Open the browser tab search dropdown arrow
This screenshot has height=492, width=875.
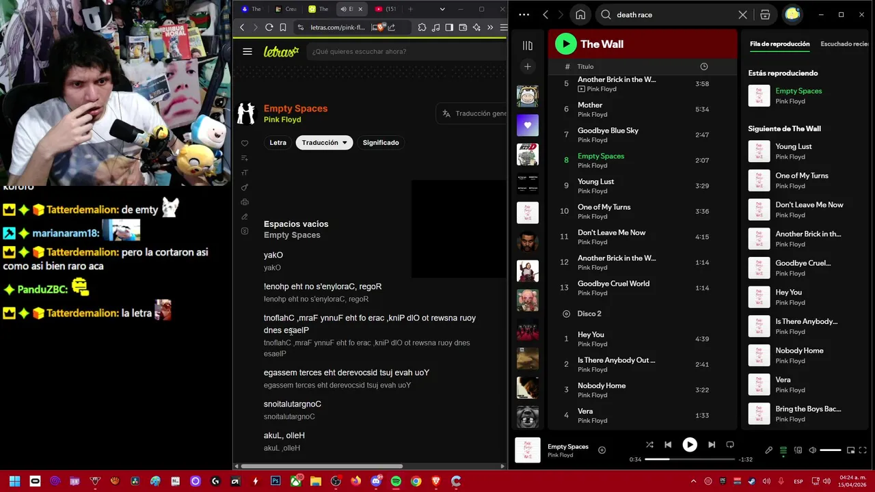442,9
